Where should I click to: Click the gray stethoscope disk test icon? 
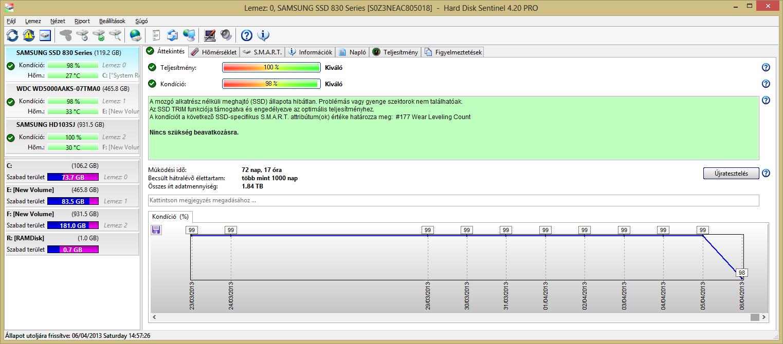[x=65, y=35]
